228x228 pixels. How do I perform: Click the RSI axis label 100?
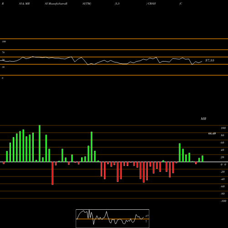[4, 41]
